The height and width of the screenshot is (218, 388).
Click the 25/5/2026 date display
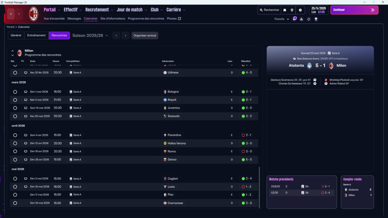pyautogui.click(x=319, y=10)
